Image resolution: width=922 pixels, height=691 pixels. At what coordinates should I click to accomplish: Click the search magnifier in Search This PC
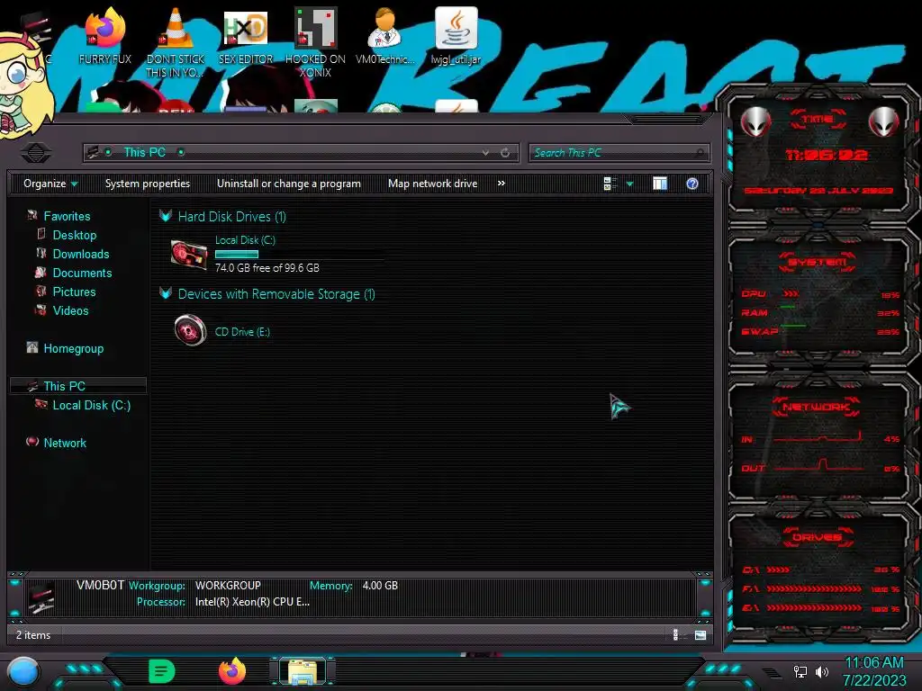click(x=699, y=153)
